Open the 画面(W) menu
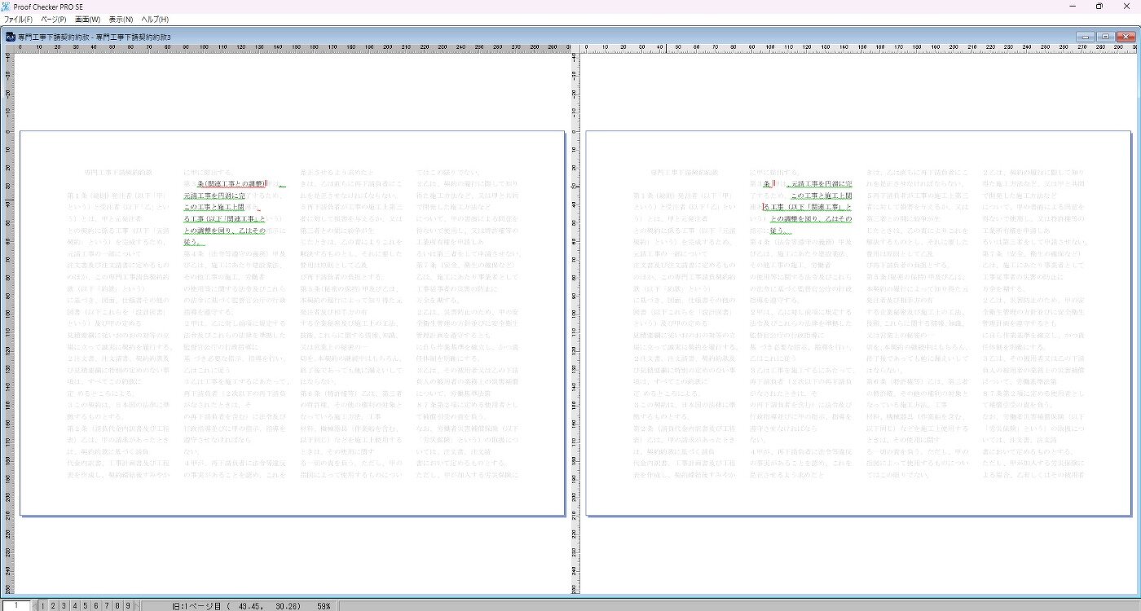 point(89,19)
